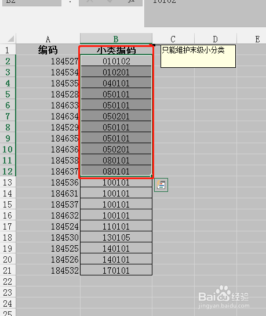
Task: Click cell containing 184528
Action: click(48, 94)
